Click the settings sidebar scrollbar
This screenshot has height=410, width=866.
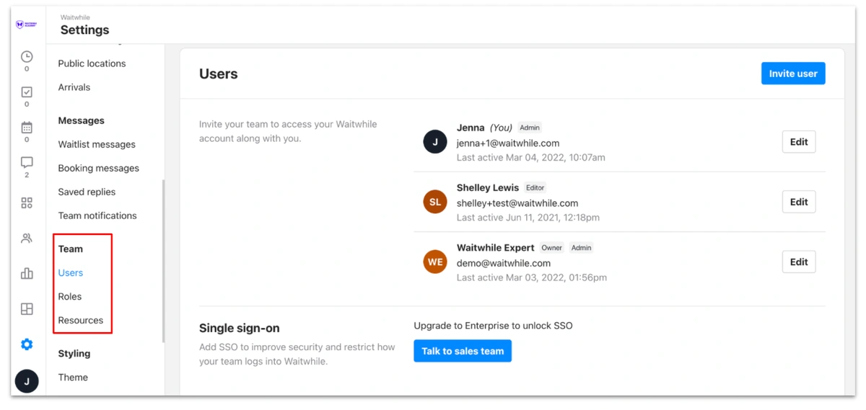(x=163, y=261)
